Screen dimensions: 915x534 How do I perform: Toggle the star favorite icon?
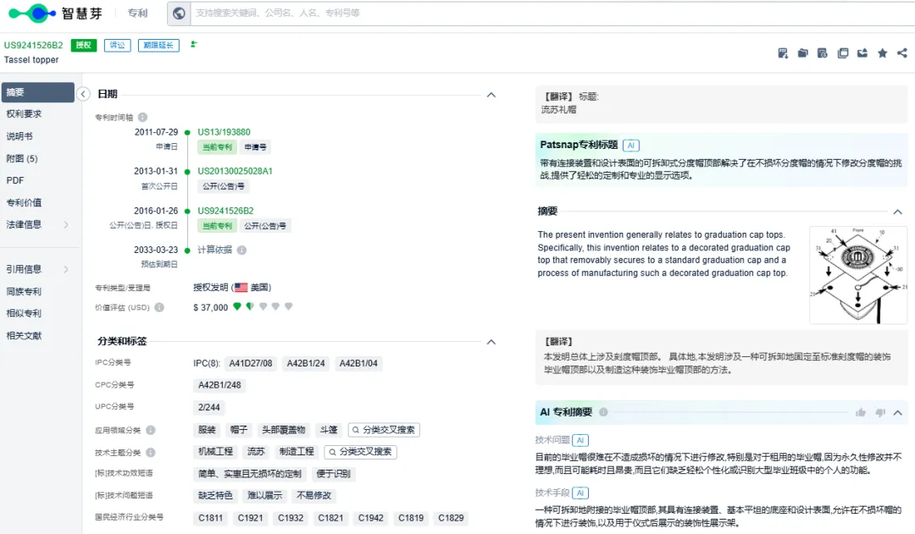click(882, 53)
